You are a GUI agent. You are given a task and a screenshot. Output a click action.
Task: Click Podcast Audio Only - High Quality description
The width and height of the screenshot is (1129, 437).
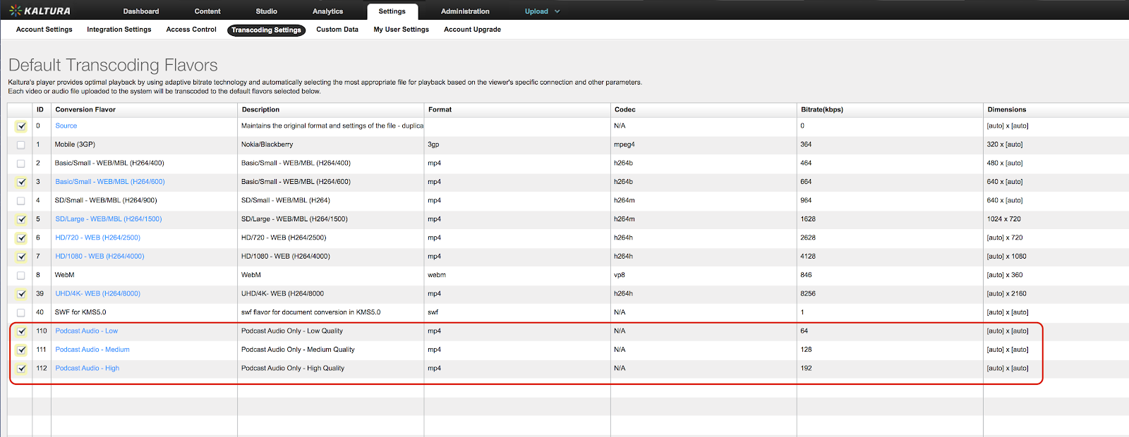point(293,369)
